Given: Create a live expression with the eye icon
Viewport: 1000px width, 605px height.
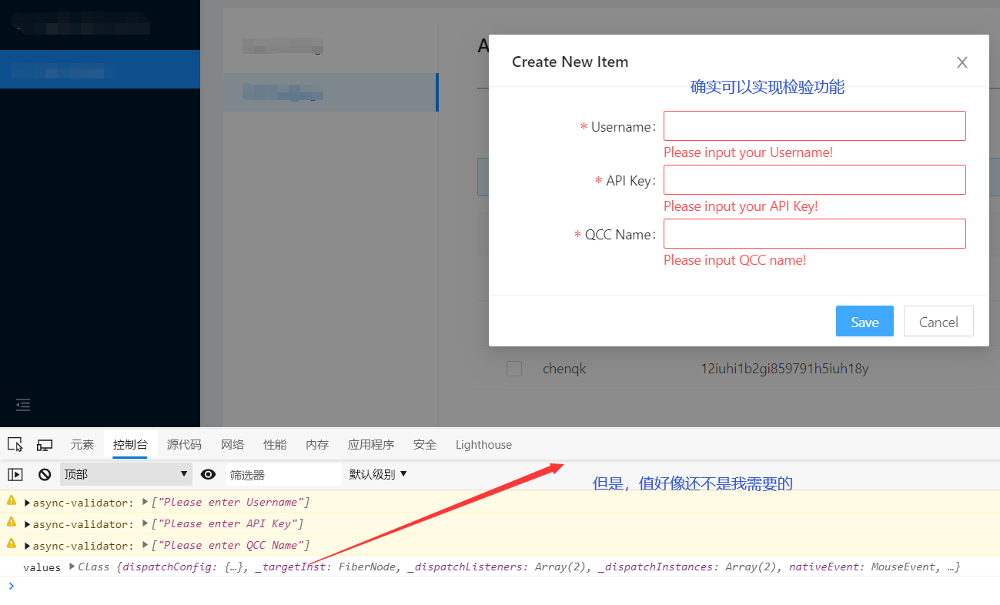Looking at the screenshot, I should pos(208,474).
